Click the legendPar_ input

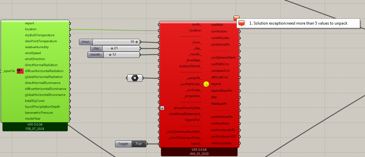tap(193, 120)
